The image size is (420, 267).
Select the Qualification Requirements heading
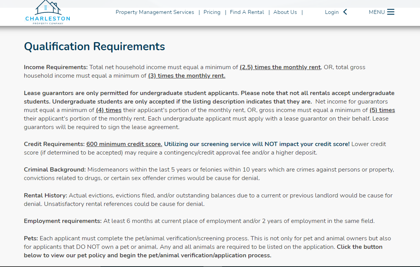94,47
